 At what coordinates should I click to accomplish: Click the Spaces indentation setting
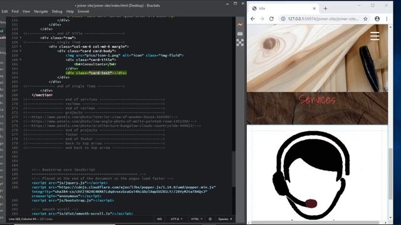point(225,219)
